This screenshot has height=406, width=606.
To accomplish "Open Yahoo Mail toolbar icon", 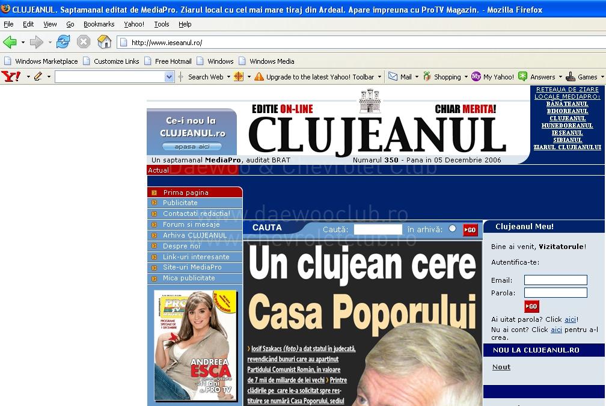I will [x=393, y=76].
